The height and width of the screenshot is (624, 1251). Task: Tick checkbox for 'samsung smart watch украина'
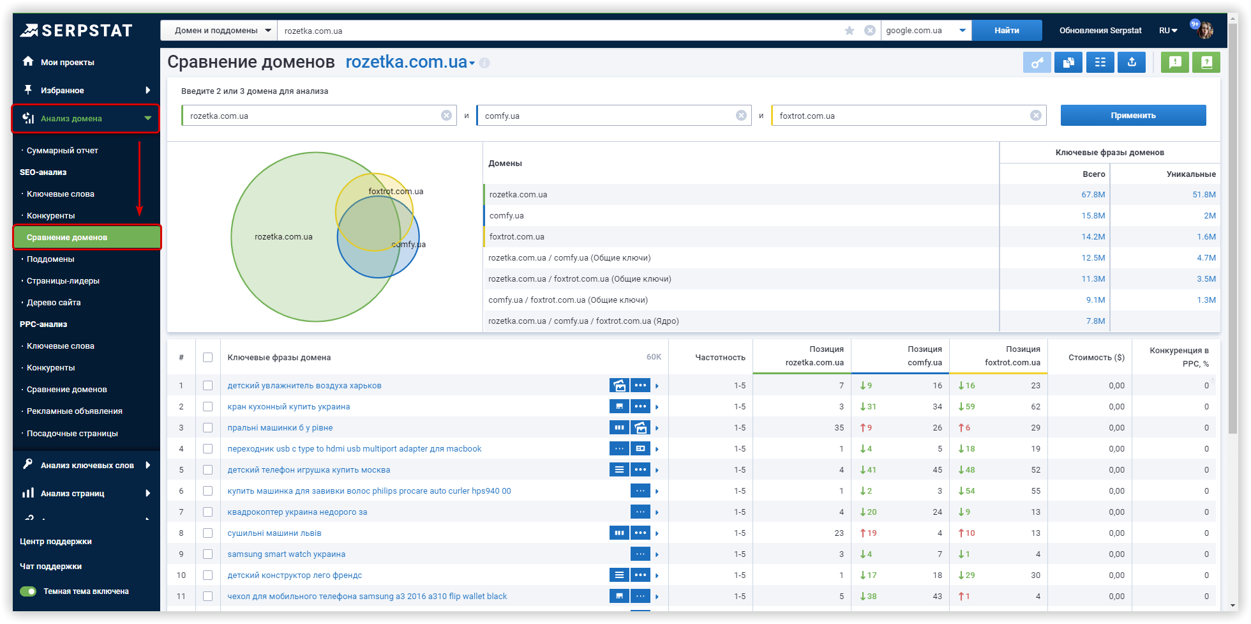(x=207, y=554)
